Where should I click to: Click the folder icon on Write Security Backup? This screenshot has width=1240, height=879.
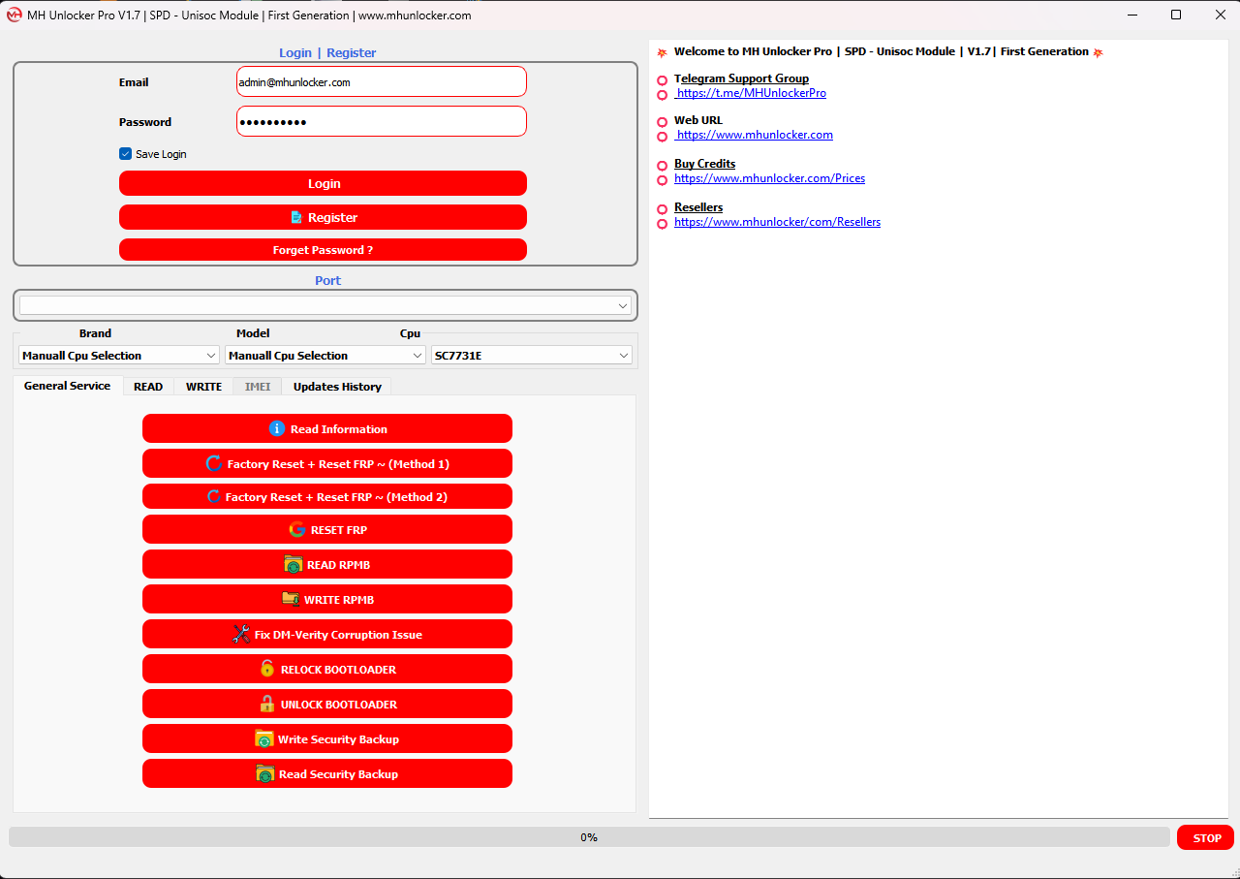click(x=263, y=738)
